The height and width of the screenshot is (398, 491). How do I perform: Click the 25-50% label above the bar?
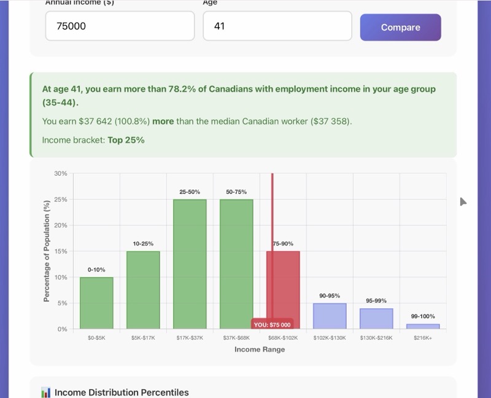[190, 192]
